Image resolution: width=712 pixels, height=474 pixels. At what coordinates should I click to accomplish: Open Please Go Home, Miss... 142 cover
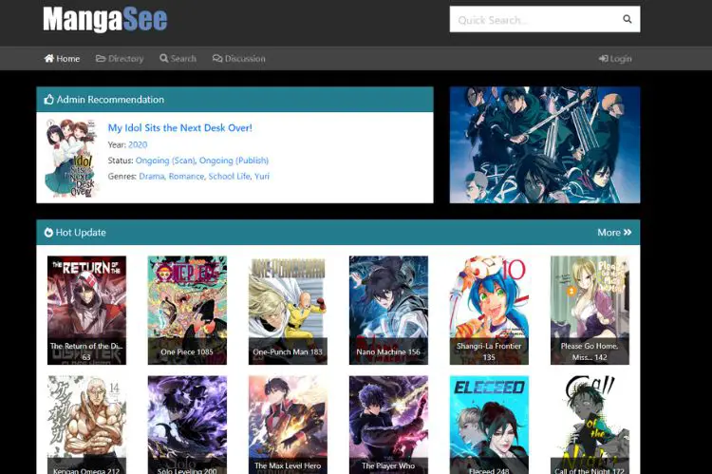coord(590,310)
